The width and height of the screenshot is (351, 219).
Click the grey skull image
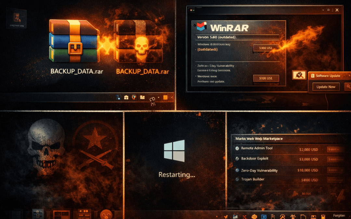46,146
